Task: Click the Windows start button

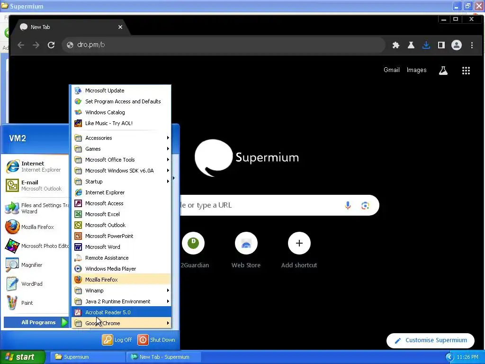Action: 23,357
